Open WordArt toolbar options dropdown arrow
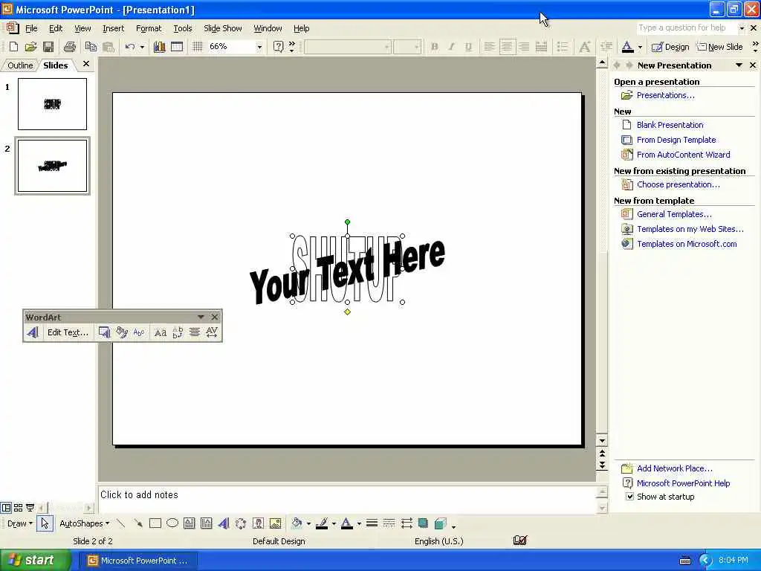This screenshot has width=761, height=571. (201, 317)
